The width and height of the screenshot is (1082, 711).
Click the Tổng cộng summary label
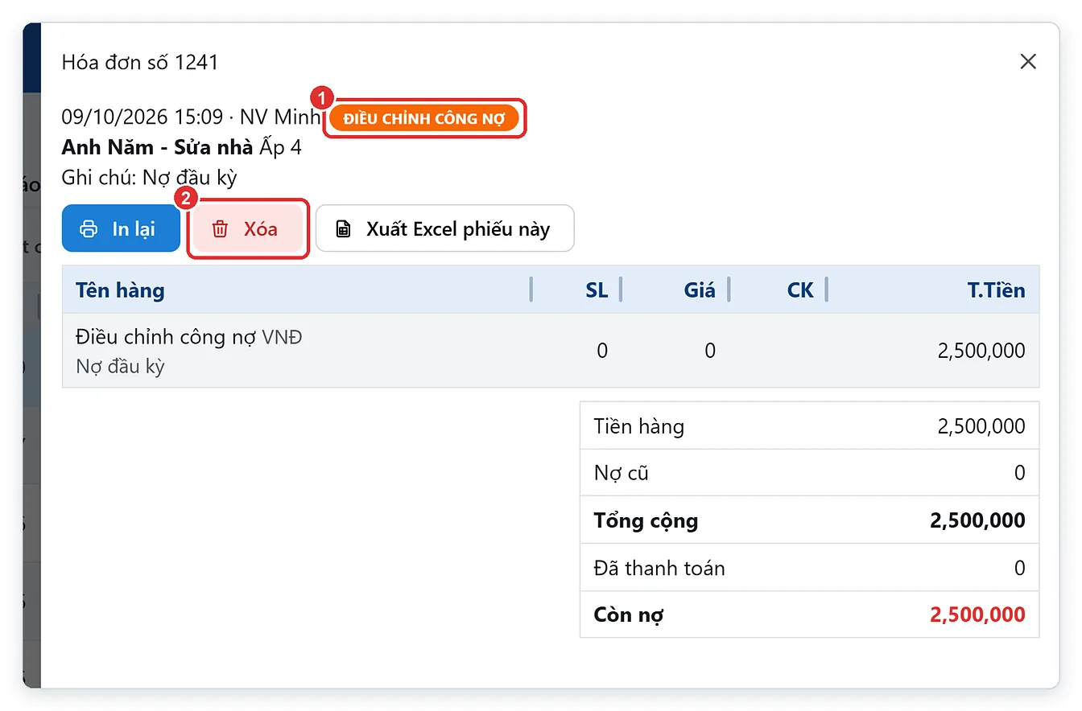tap(646, 520)
